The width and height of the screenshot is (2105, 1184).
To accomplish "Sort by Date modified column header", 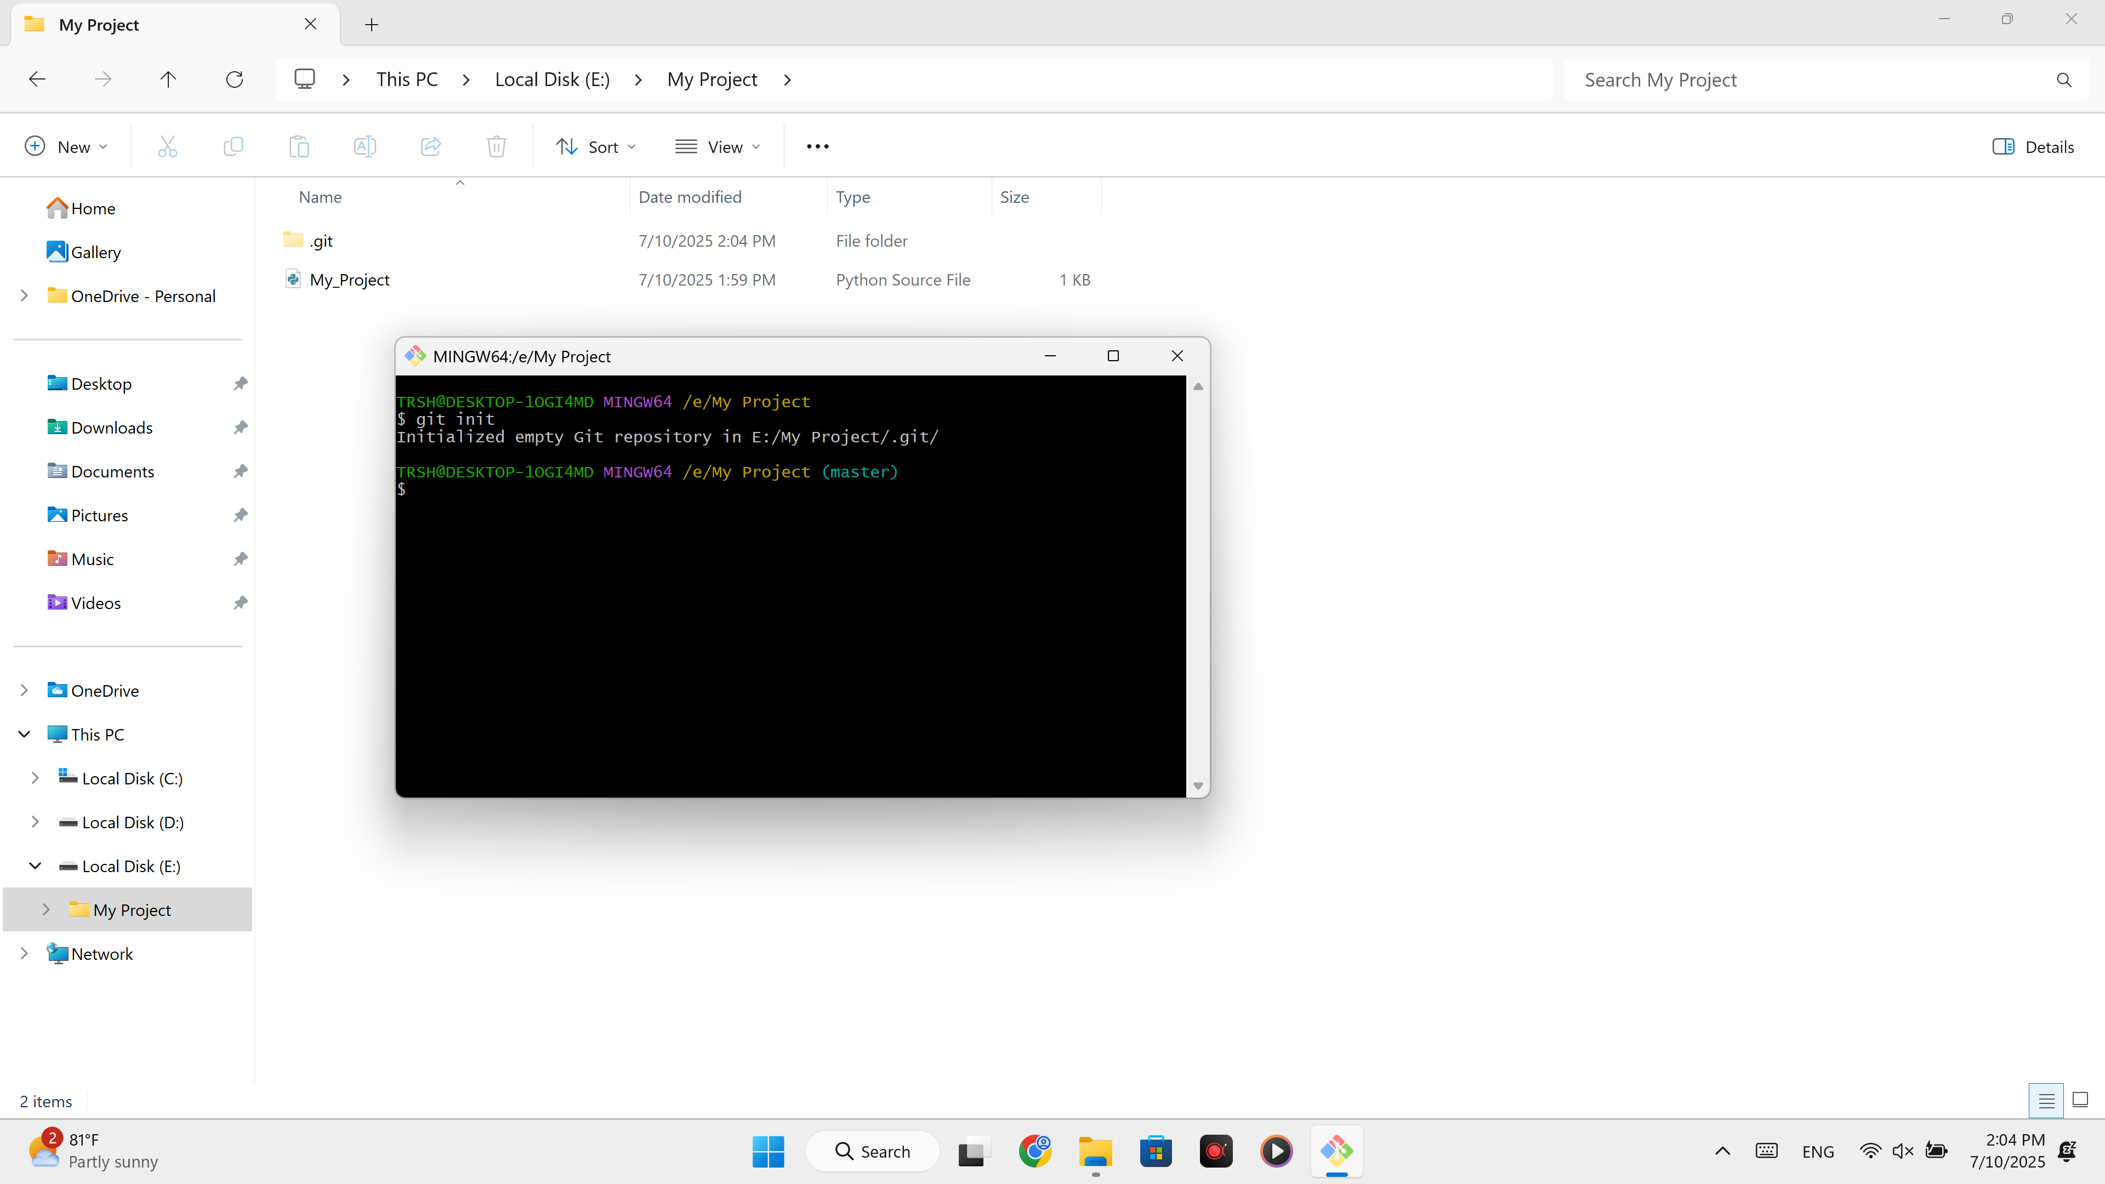I will click(690, 197).
